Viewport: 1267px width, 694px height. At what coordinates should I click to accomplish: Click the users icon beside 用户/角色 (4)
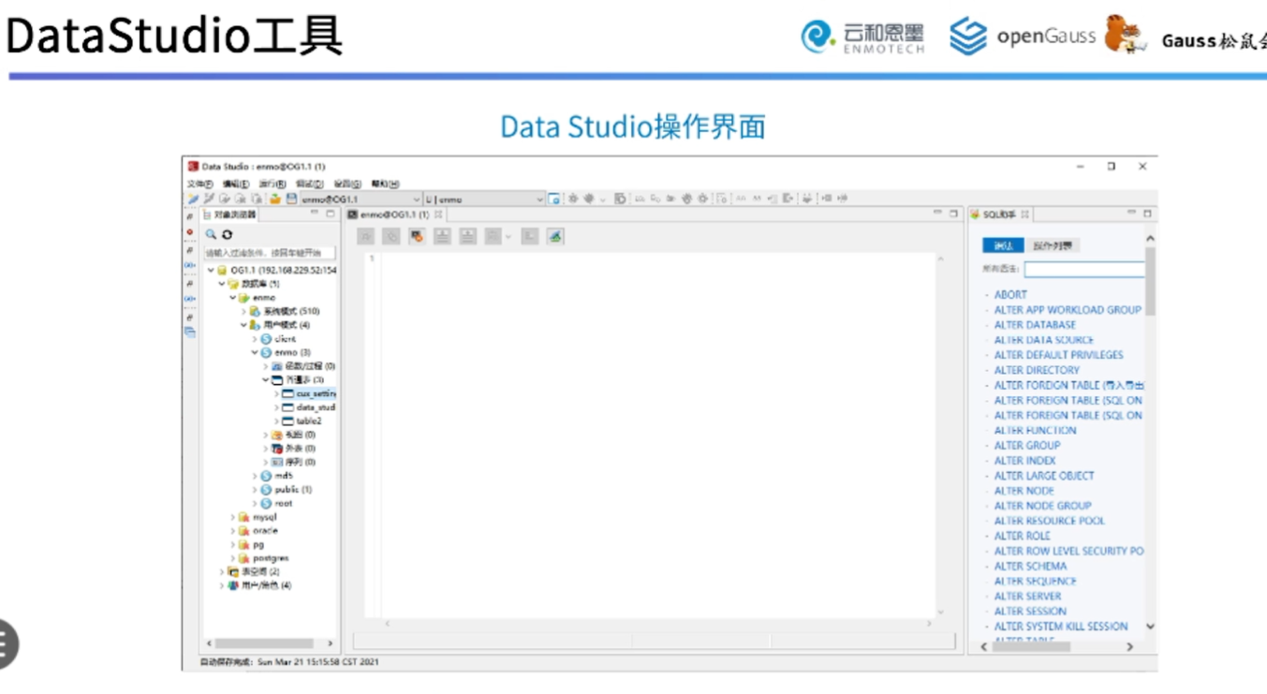tap(232, 585)
